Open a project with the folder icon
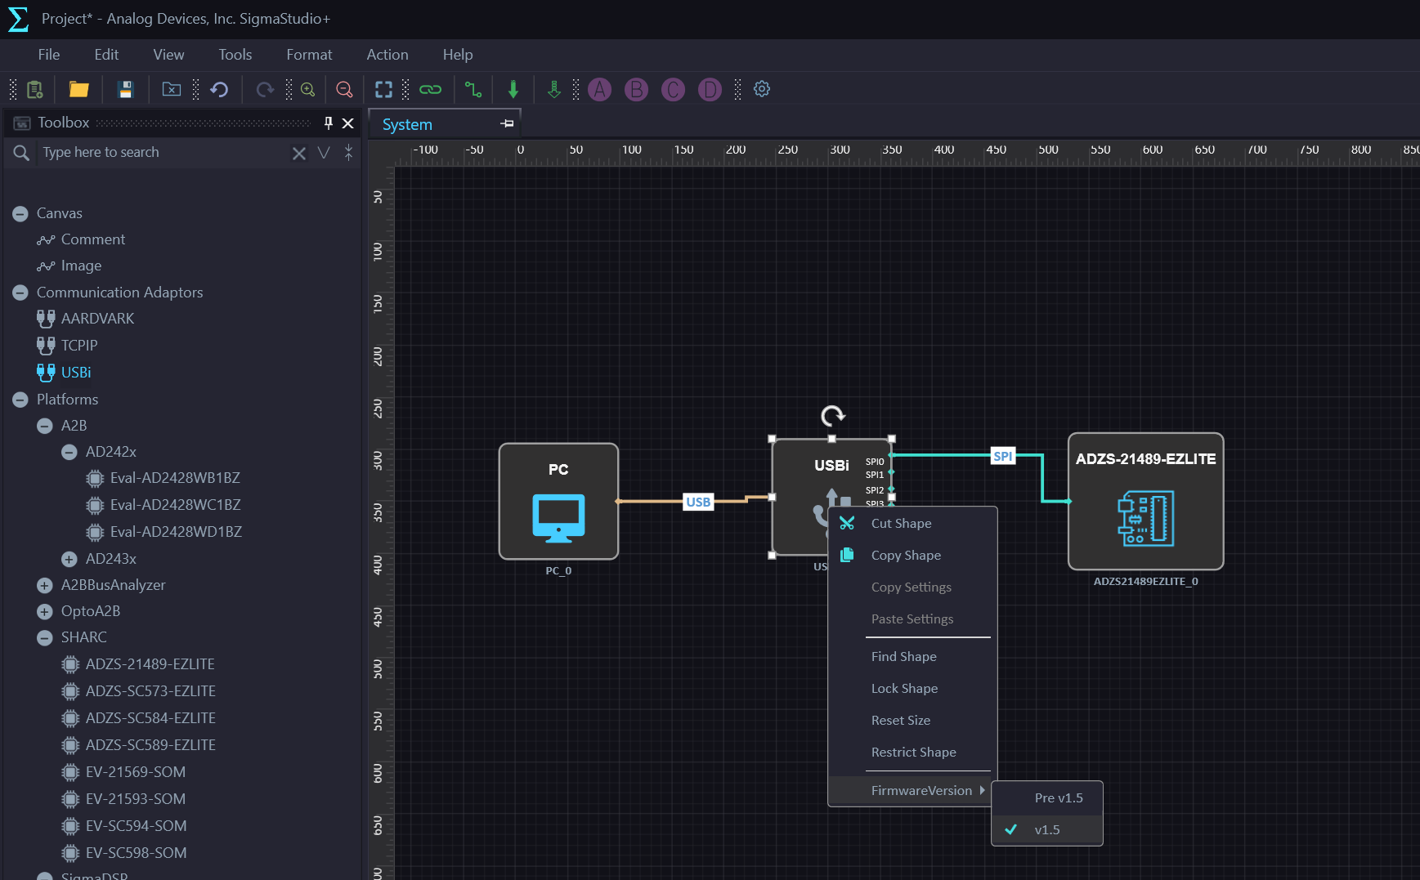Viewport: 1420px width, 880px height. pyautogui.click(x=78, y=89)
